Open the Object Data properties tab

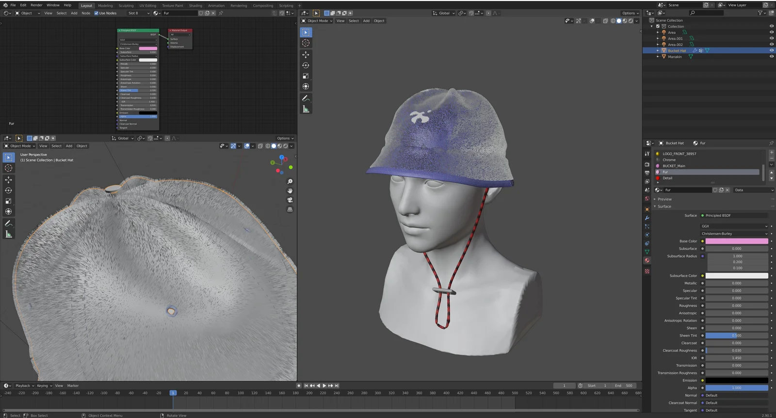tap(647, 252)
